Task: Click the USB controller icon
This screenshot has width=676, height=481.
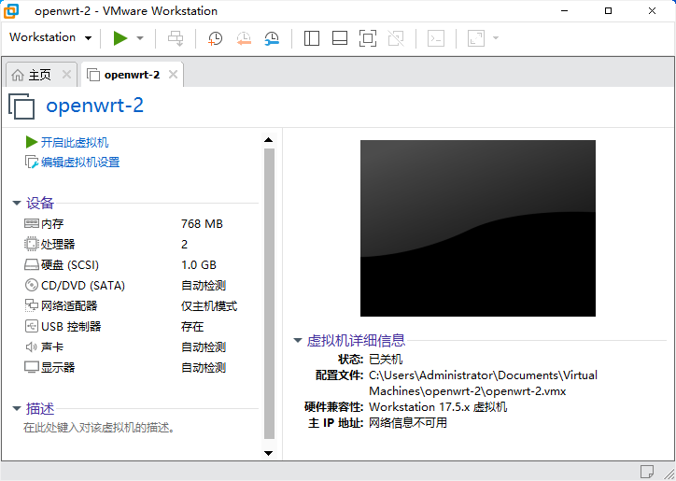Action: click(x=32, y=327)
